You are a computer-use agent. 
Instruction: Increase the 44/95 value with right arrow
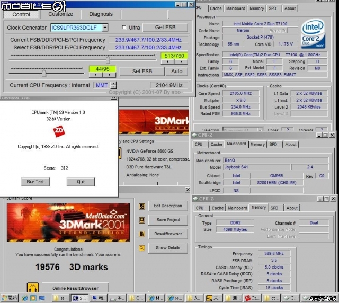[x=110, y=75]
